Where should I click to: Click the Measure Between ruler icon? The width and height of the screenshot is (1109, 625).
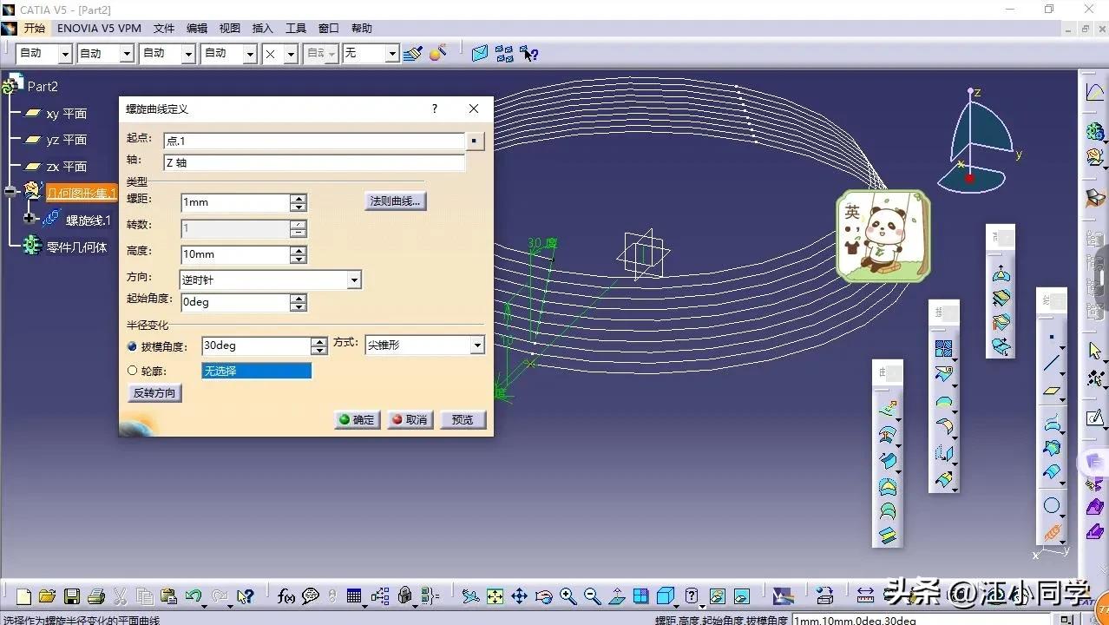click(x=865, y=596)
